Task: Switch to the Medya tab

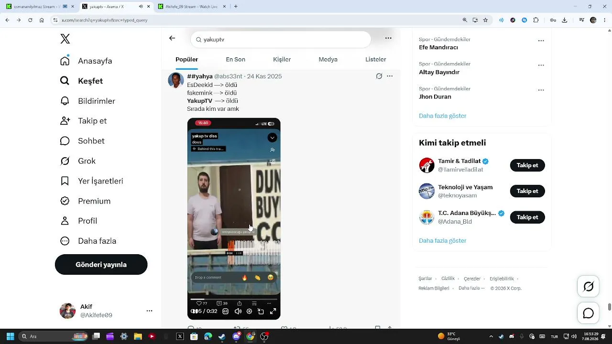Action: [x=328, y=60]
